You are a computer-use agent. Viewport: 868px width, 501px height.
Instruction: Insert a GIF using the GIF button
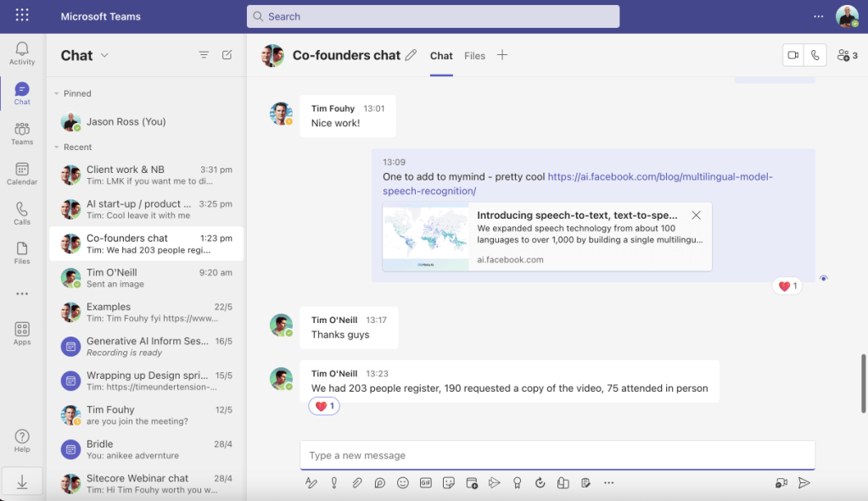[426, 482]
